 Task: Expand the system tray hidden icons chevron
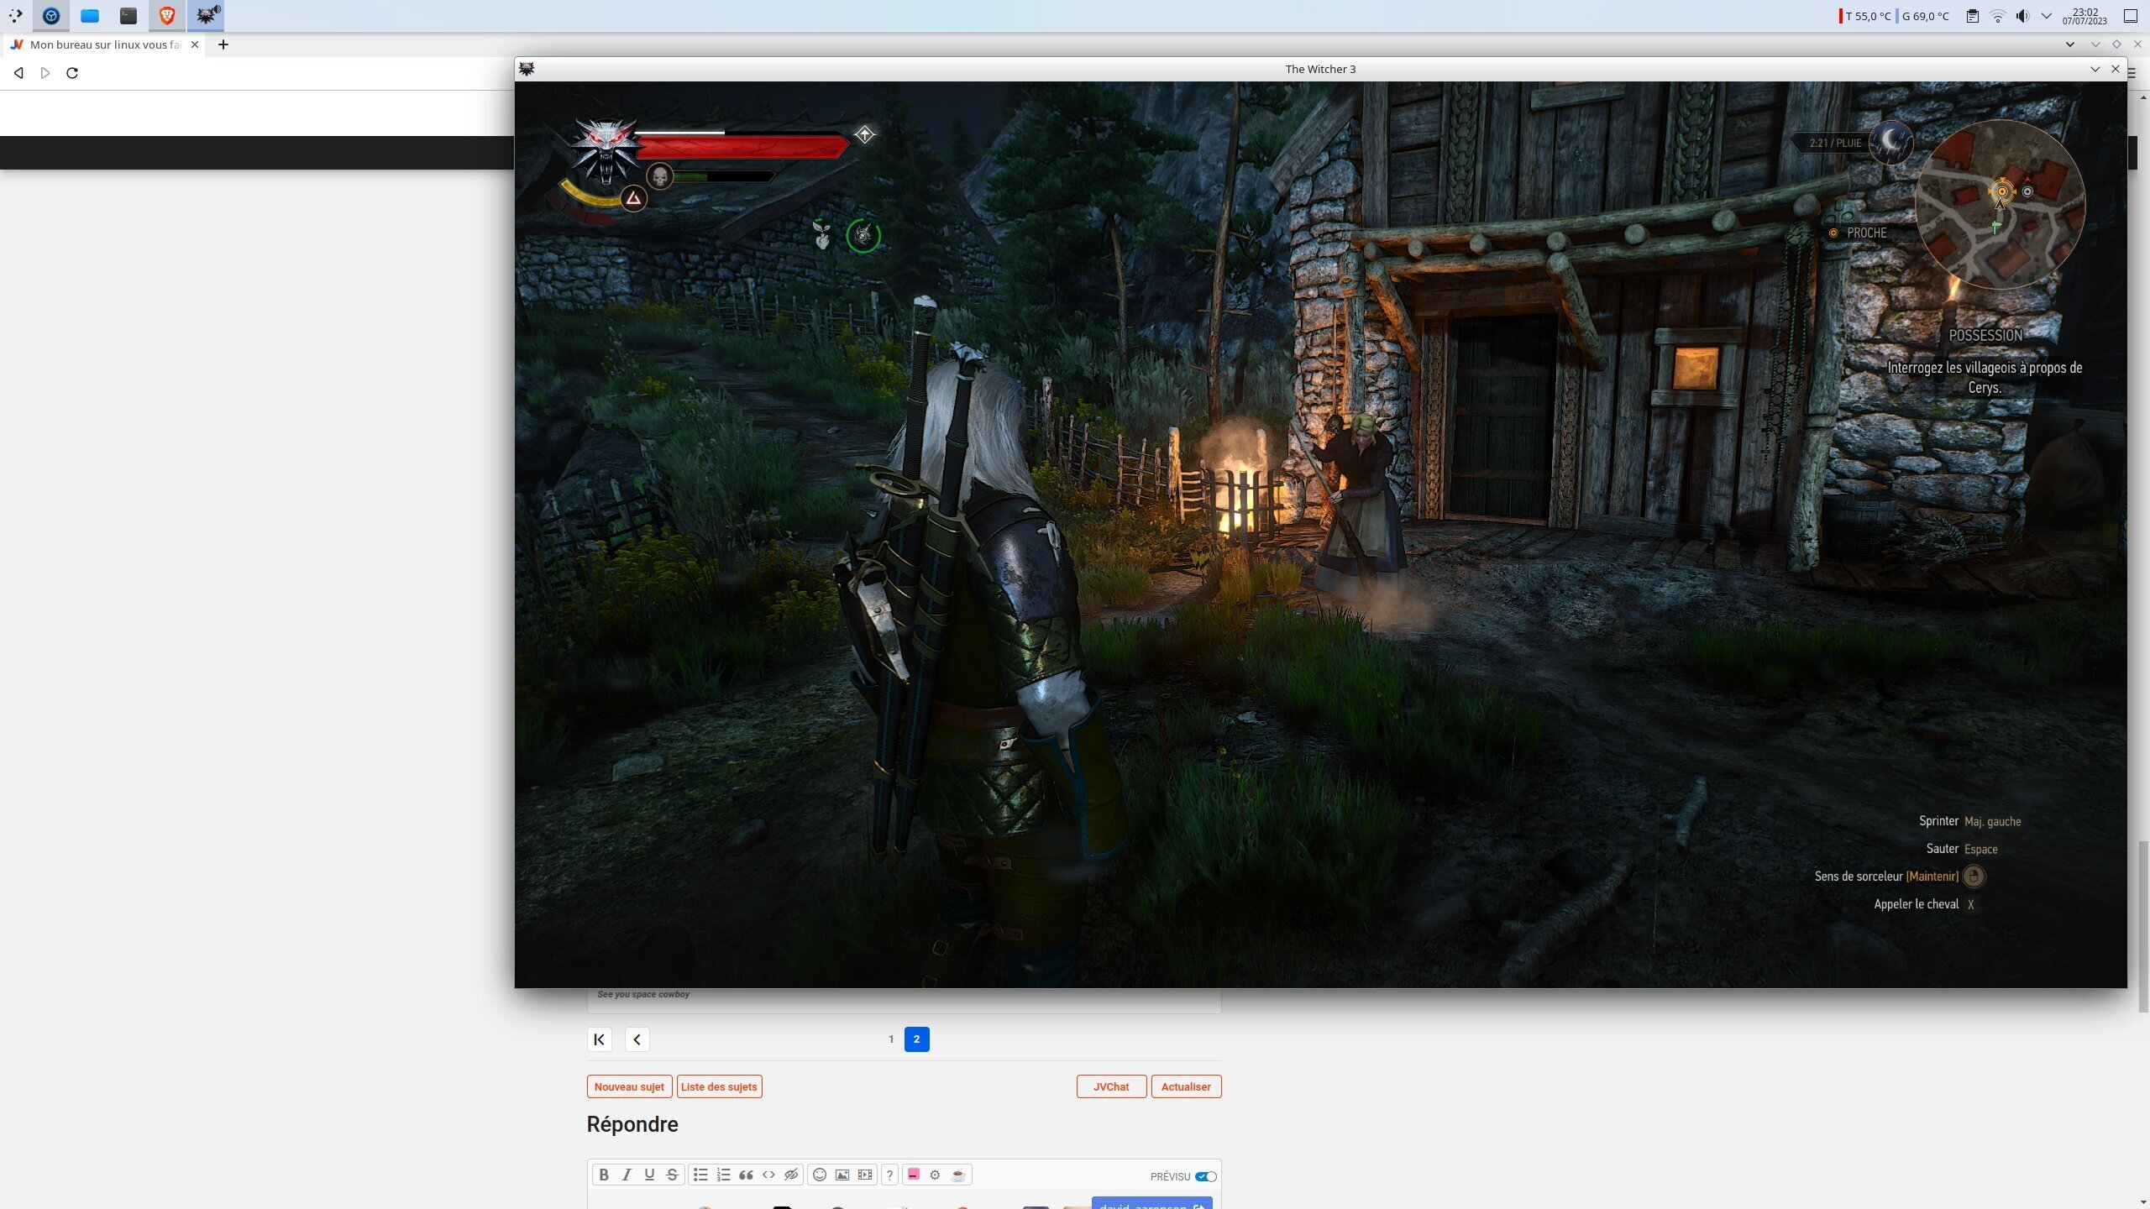pos(2047,16)
